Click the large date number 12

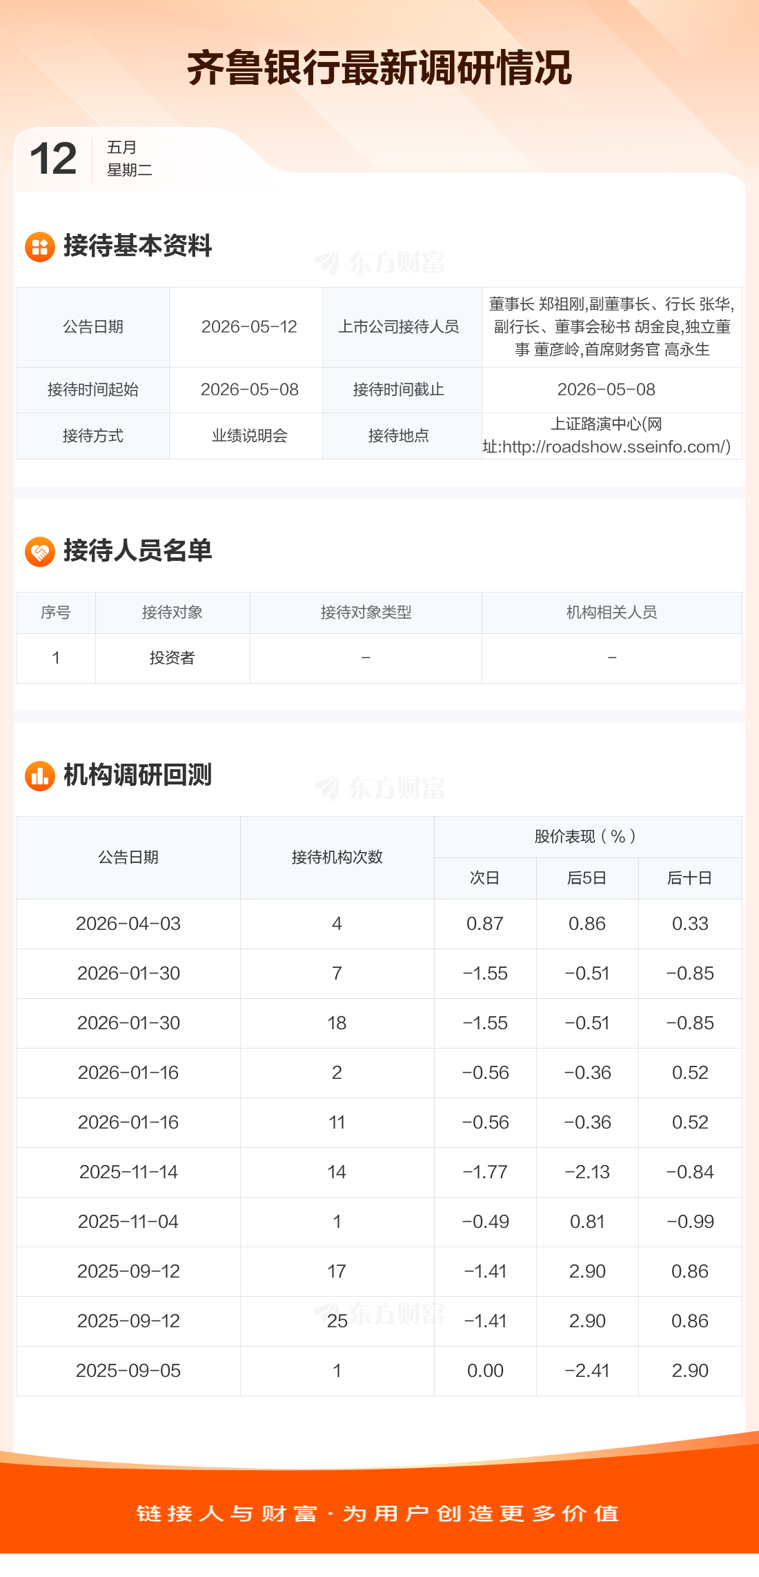pyautogui.click(x=54, y=159)
